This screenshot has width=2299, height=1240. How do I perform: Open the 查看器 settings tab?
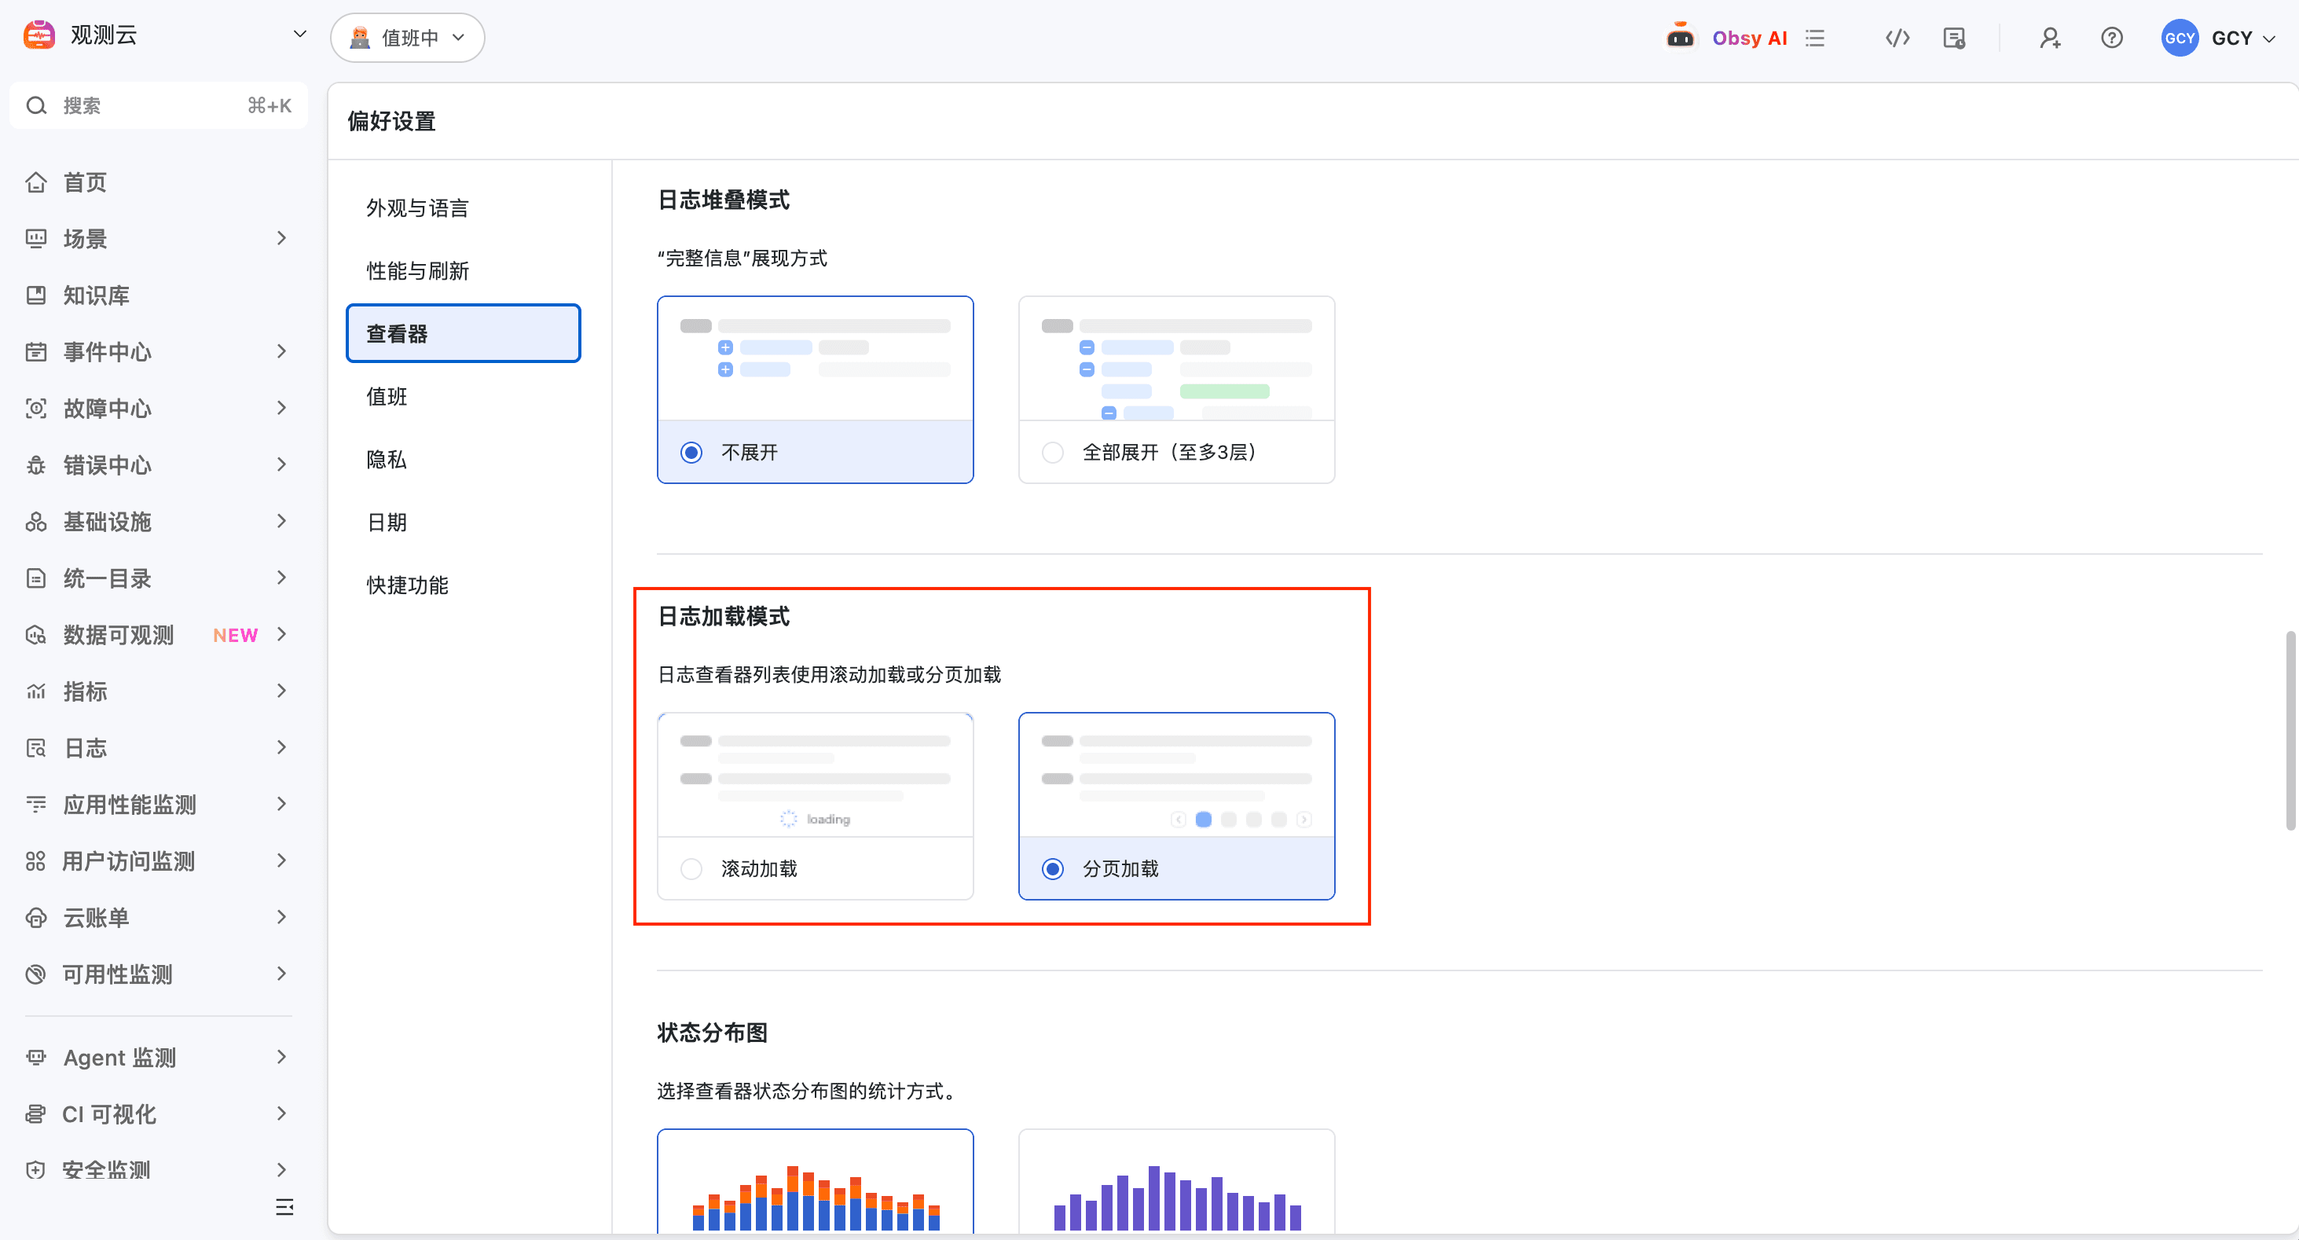click(464, 333)
